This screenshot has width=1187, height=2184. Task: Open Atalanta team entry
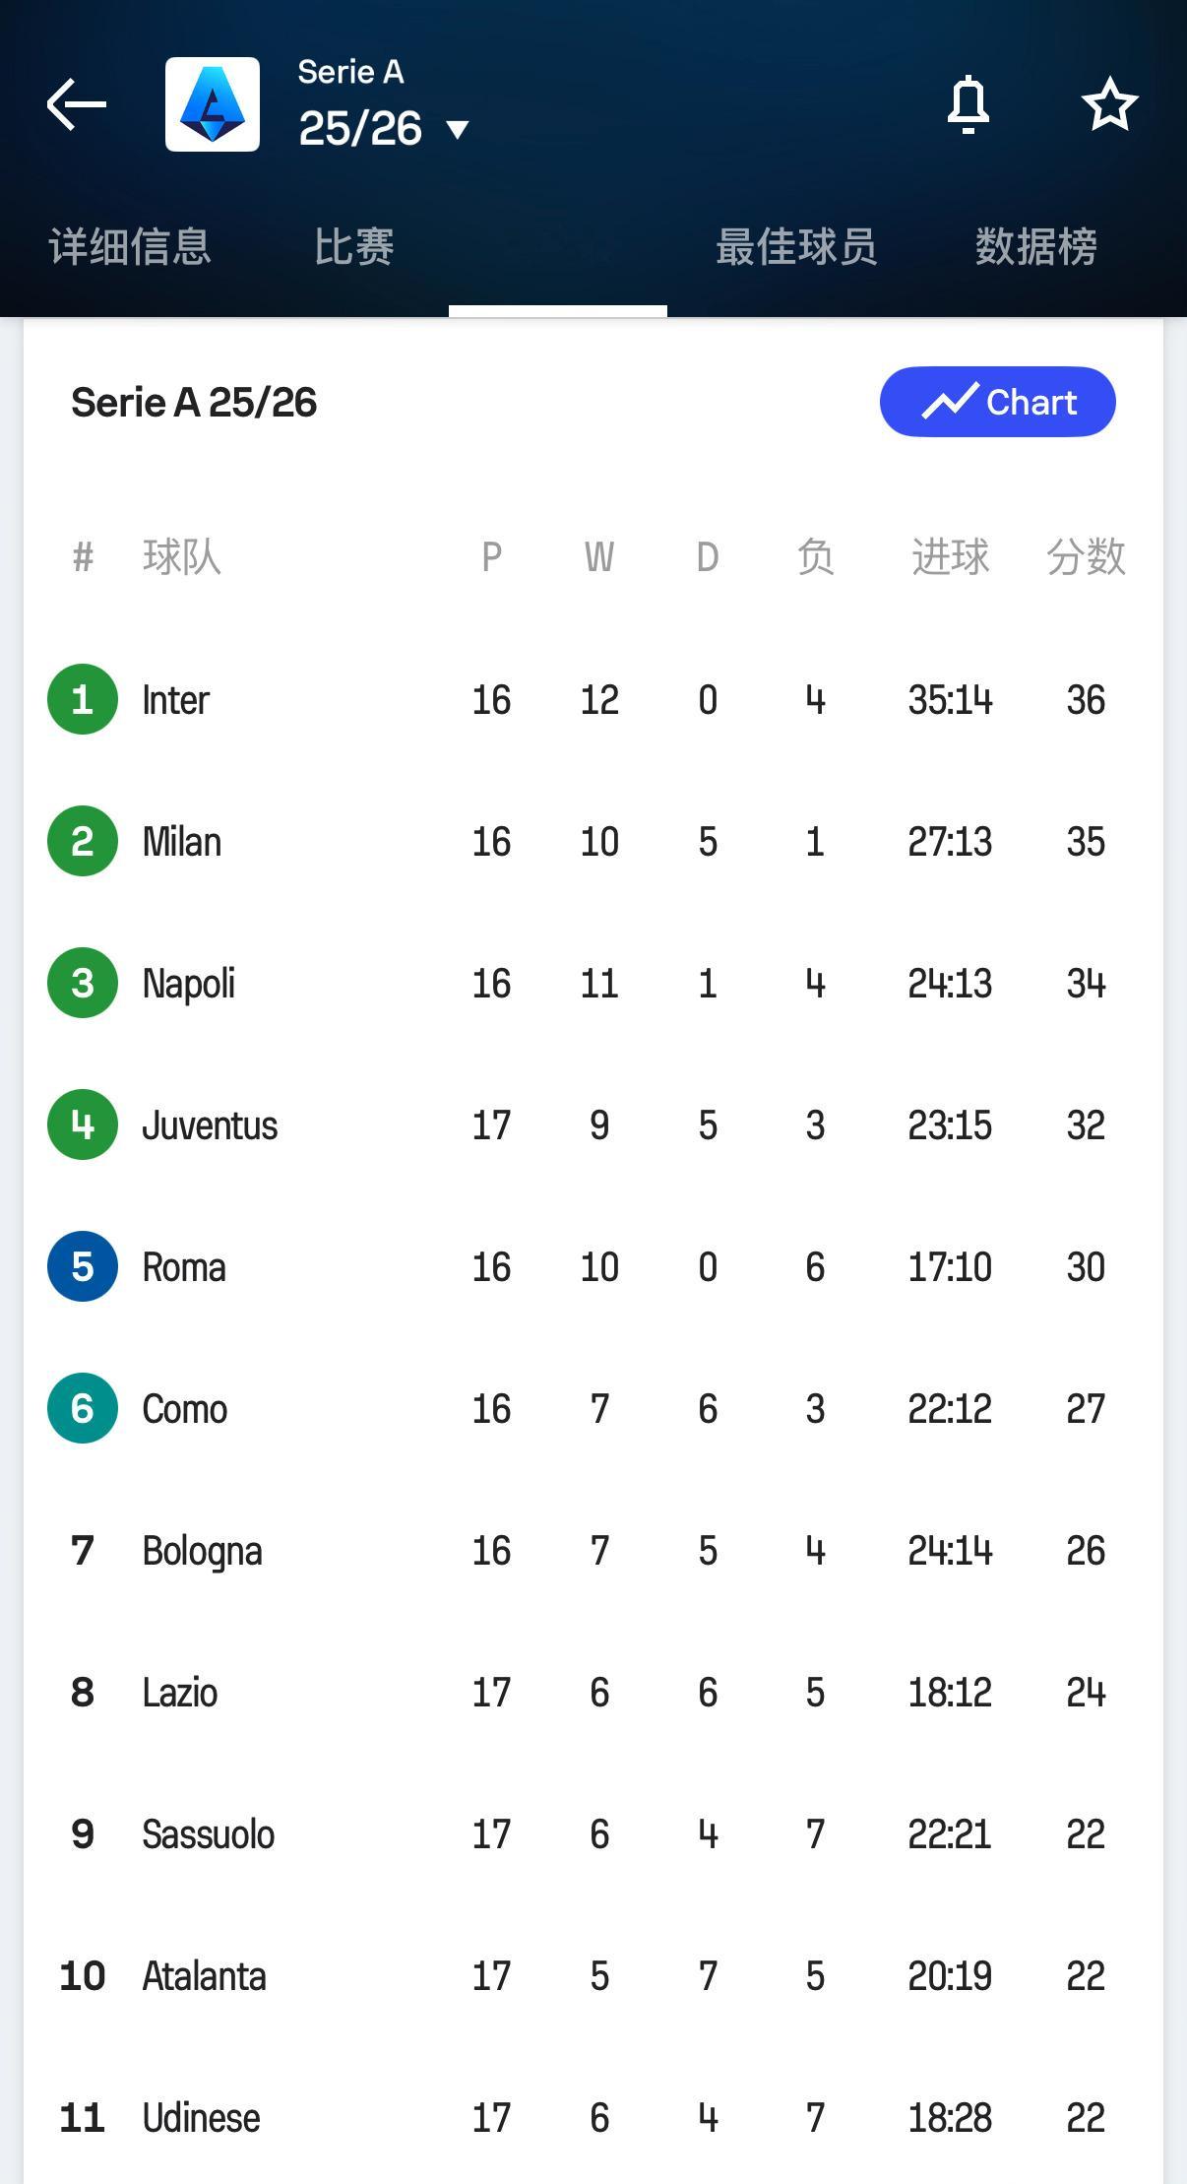(204, 1976)
